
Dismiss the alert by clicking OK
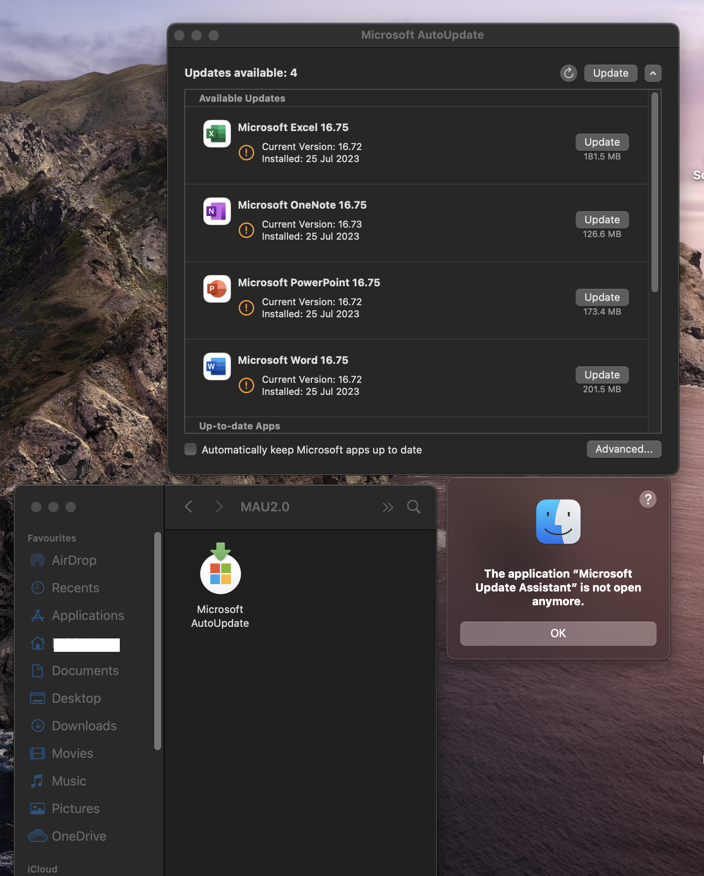coord(558,633)
